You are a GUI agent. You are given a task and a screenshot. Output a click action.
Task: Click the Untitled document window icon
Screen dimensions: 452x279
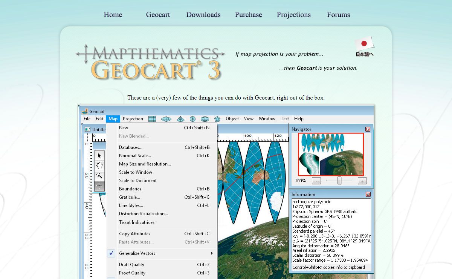point(87,129)
